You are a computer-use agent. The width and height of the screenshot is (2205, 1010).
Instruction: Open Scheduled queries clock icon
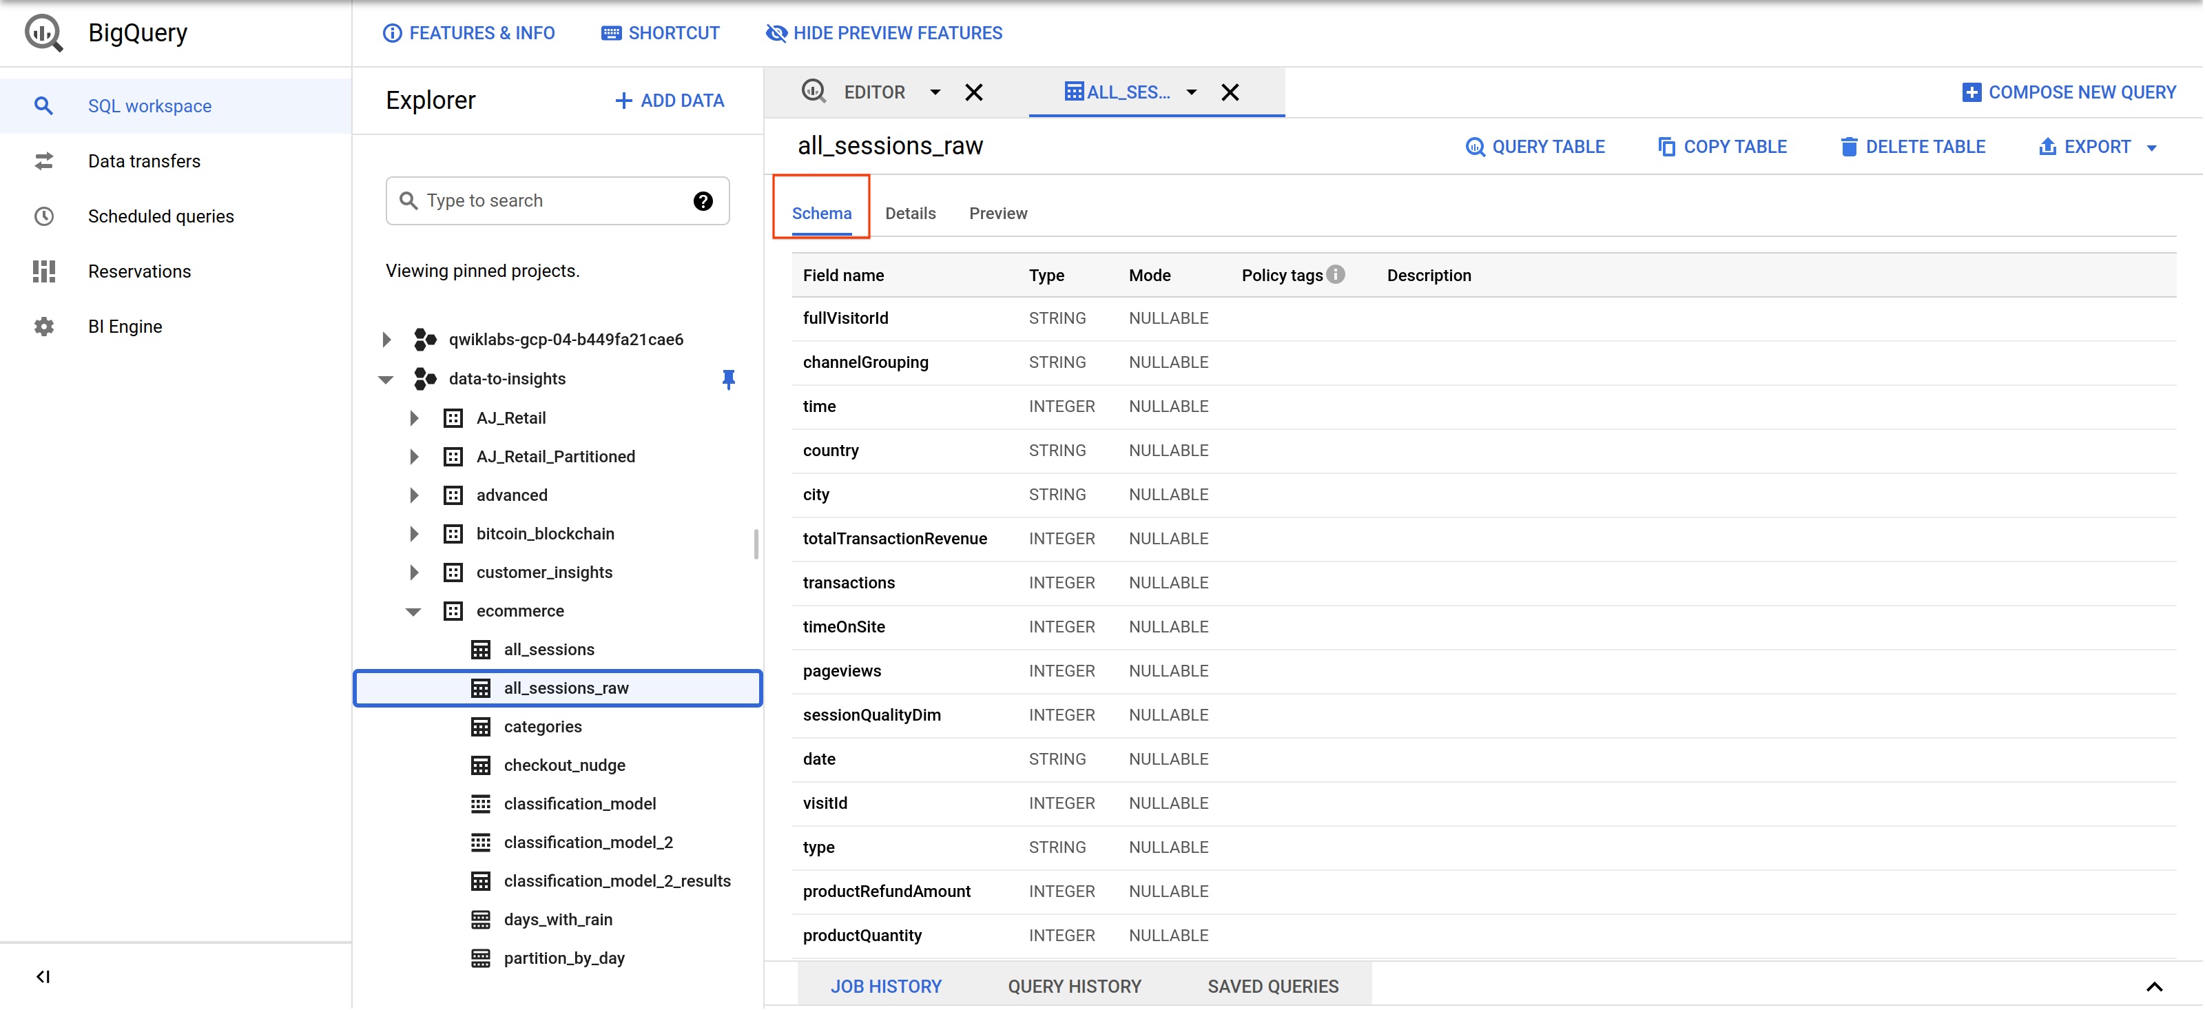[43, 216]
